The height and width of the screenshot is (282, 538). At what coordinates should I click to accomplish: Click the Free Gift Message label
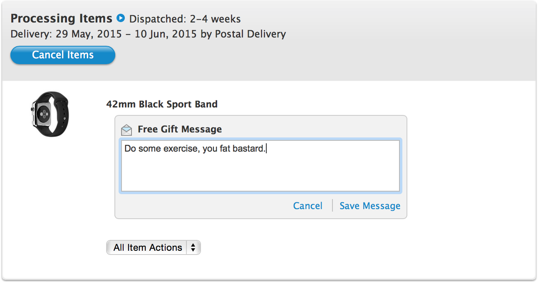(x=180, y=129)
